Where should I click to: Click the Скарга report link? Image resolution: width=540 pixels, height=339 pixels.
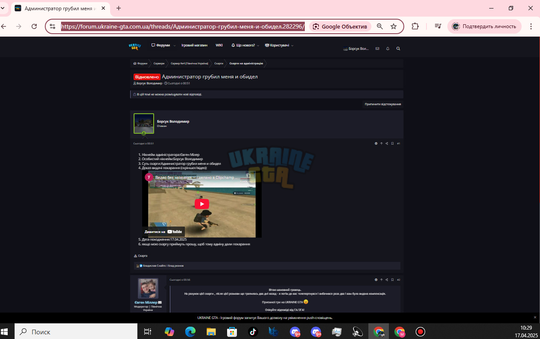[x=141, y=256]
